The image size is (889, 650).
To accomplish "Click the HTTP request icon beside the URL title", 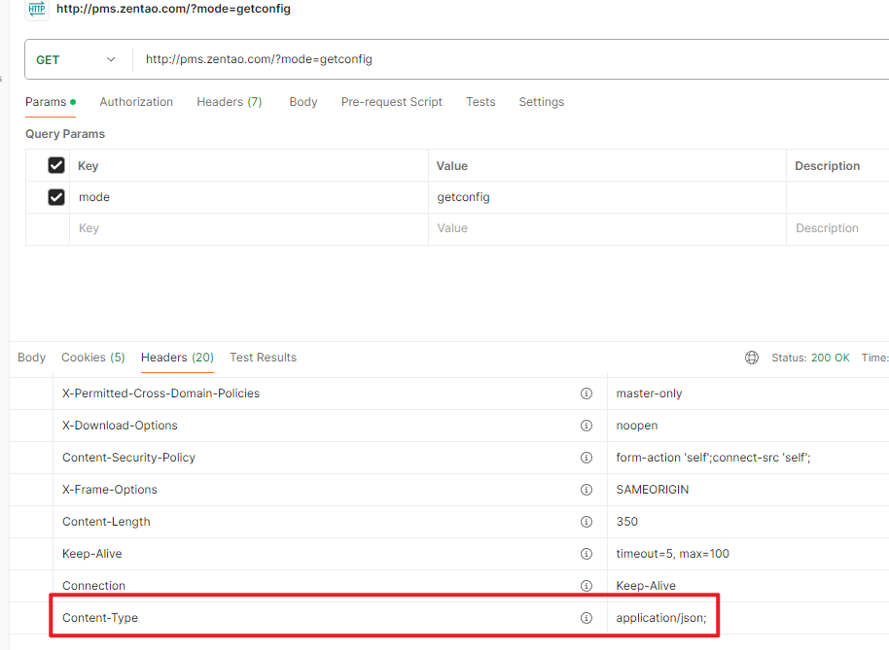I will tap(37, 10).
